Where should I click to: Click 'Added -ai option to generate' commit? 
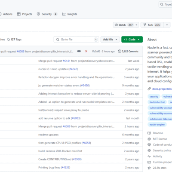pyautogui.click(x=77, y=102)
